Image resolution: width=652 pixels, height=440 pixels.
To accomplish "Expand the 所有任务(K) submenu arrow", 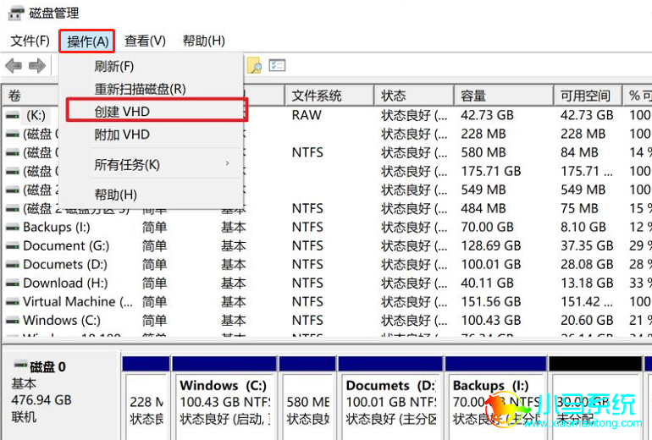I will 228,163.
